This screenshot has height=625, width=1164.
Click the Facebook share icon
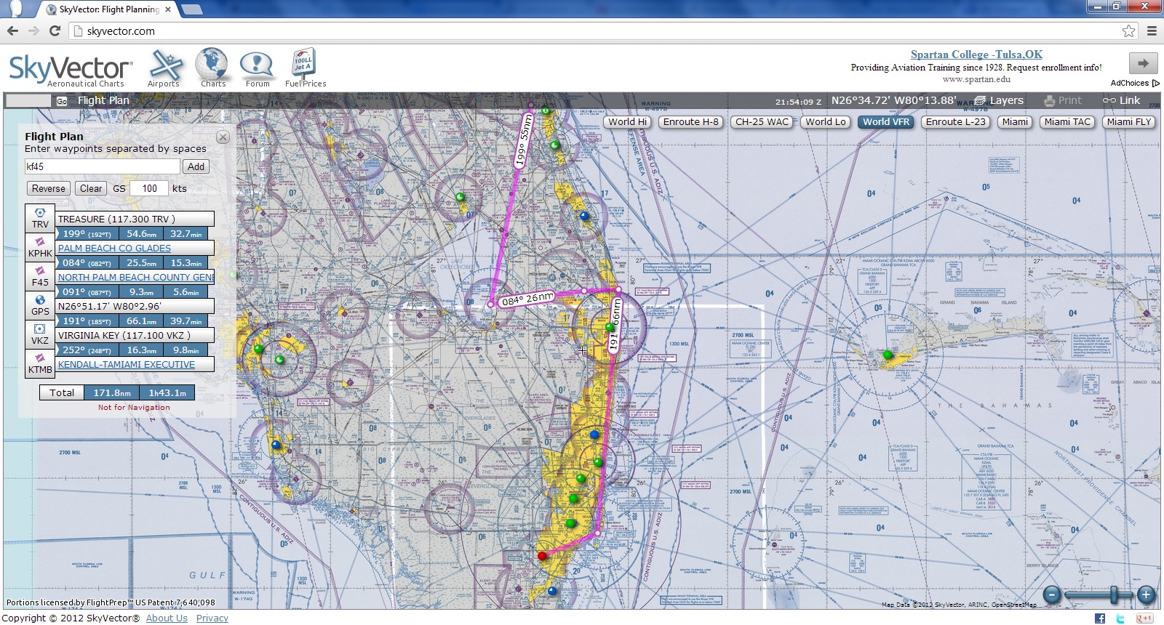pos(1099,618)
